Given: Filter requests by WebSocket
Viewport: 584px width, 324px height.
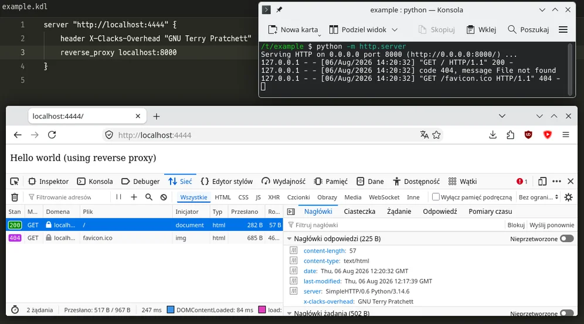Looking at the screenshot, I should (x=384, y=197).
